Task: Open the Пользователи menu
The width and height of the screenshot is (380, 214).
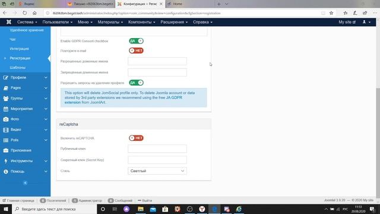Action: 58,22
